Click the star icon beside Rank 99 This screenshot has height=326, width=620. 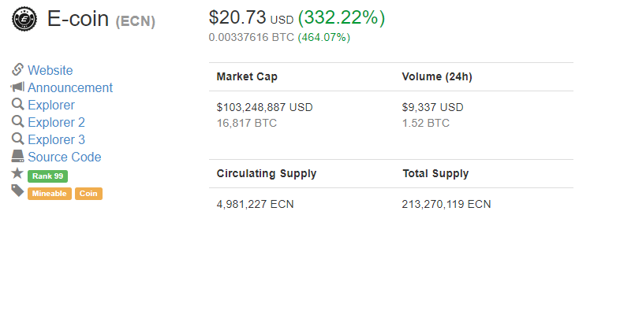pos(17,173)
